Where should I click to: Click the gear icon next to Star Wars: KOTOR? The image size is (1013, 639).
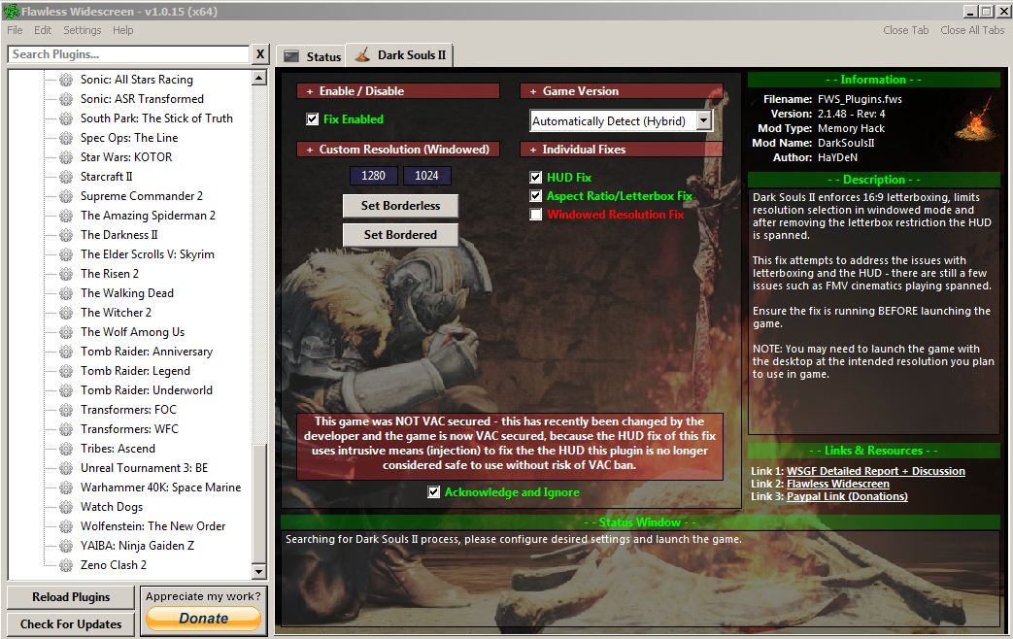point(66,157)
